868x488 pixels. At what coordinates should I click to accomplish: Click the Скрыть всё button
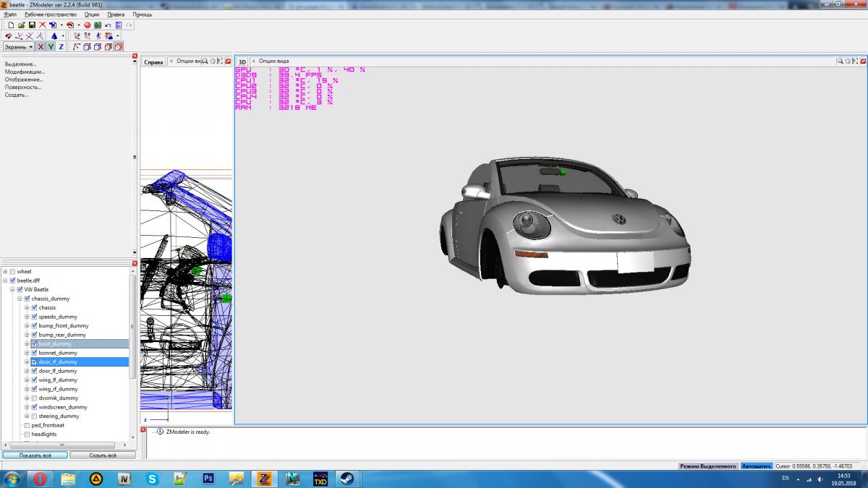click(x=102, y=455)
